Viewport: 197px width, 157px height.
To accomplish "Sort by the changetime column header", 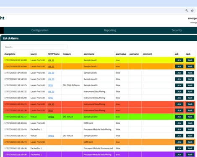I will pyautogui.click(x=10, y=54).
